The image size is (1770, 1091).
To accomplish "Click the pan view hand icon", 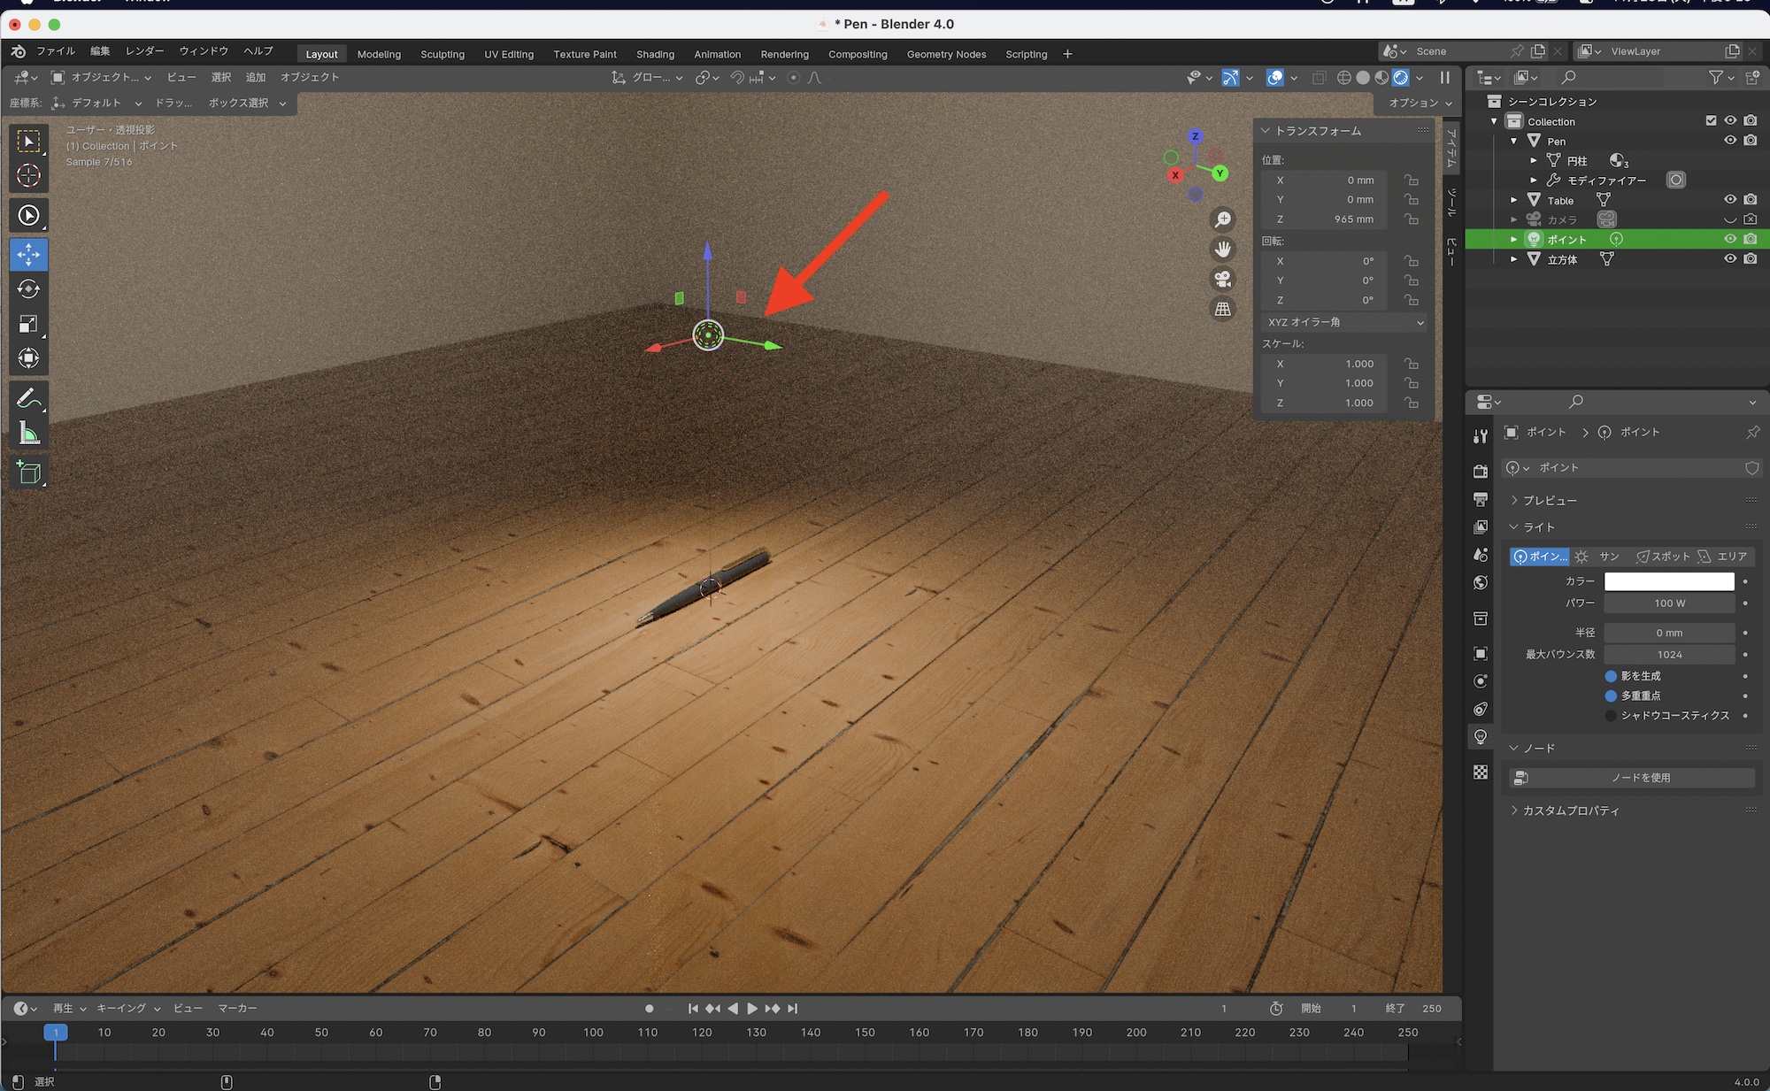I will click(1223, 250).
